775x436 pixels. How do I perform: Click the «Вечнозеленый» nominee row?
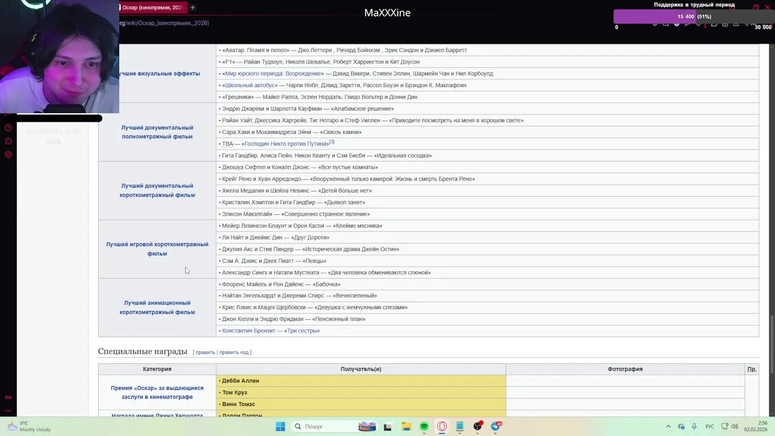pyautogui.click(x=487, y=296)
